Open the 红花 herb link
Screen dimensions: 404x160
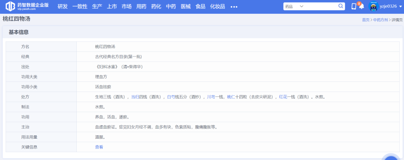(283, 97)
